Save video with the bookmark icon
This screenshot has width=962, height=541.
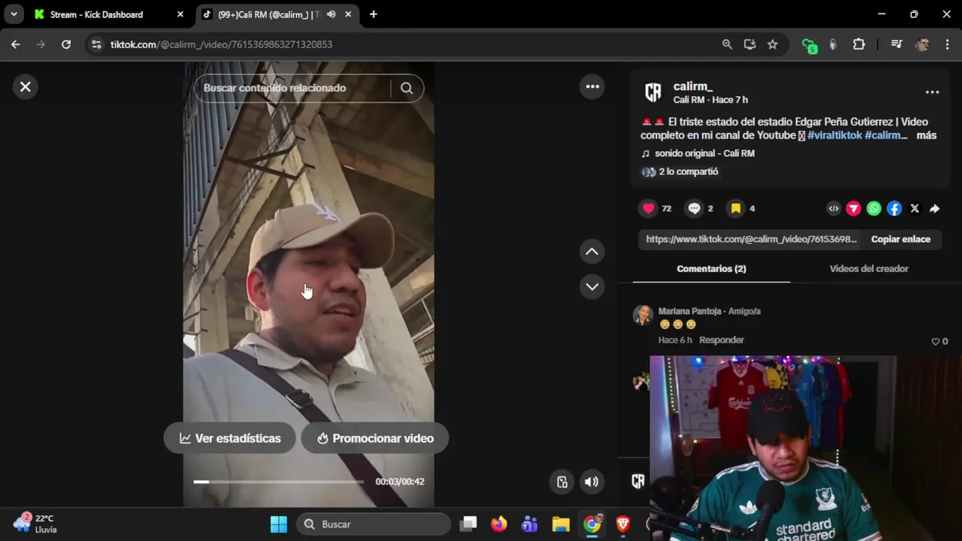pyautogui.click(x=736, y=208)
